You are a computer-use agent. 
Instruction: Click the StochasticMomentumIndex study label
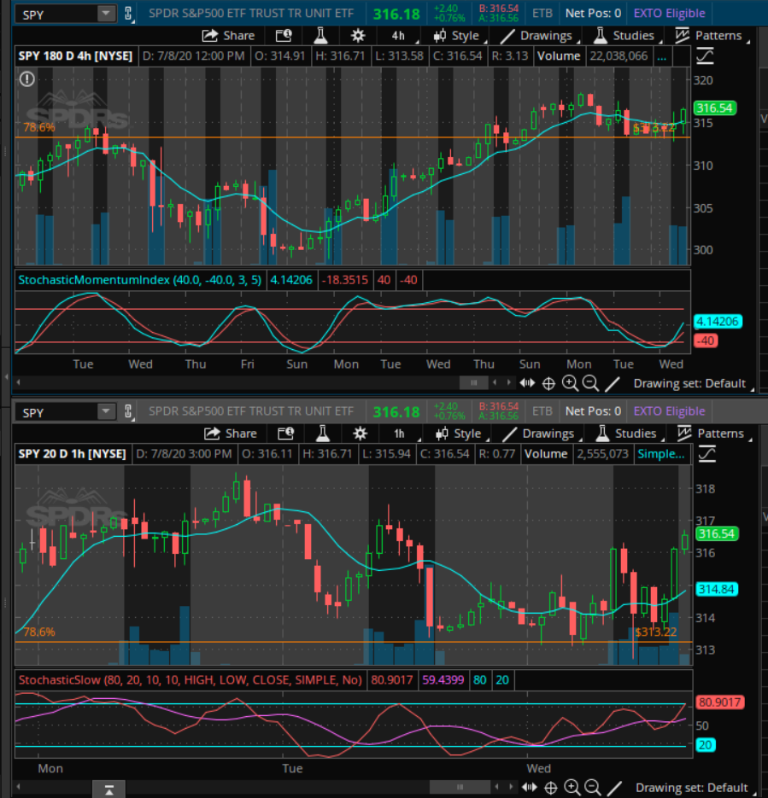coord(139,280)
